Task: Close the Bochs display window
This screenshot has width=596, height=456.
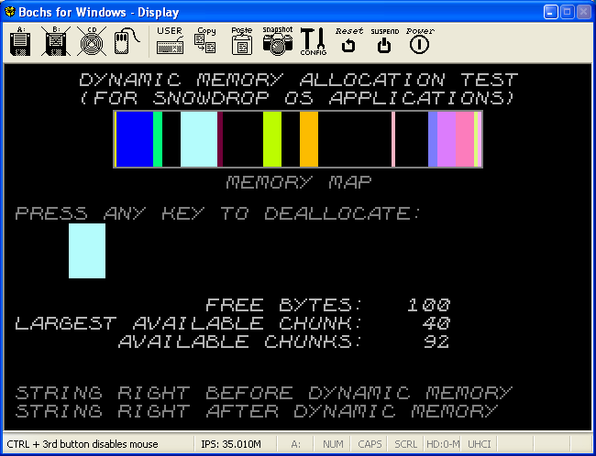Action: (584, 12)
